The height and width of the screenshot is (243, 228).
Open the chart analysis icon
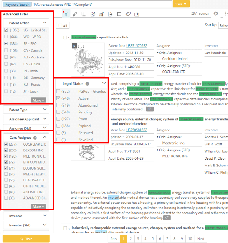coord(101,14)
